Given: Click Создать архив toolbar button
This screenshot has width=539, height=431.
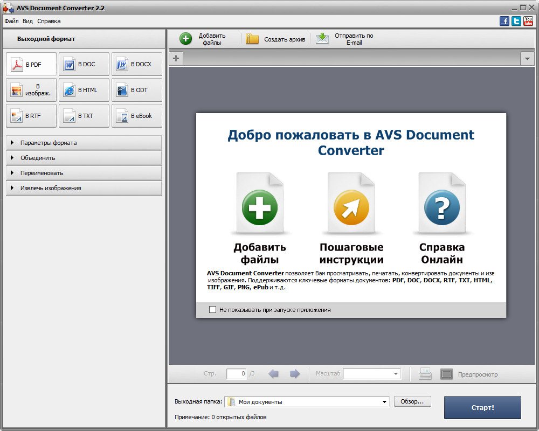Looking at the screenshot, I should pyautogui.click(x=275, y=39).
